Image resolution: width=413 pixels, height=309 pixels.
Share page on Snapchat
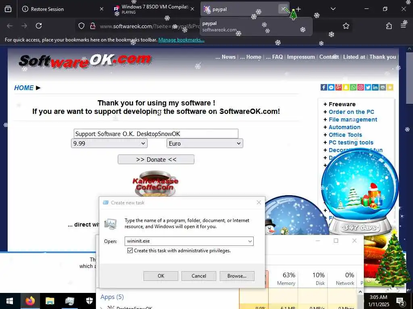click(x=346, y=87)
